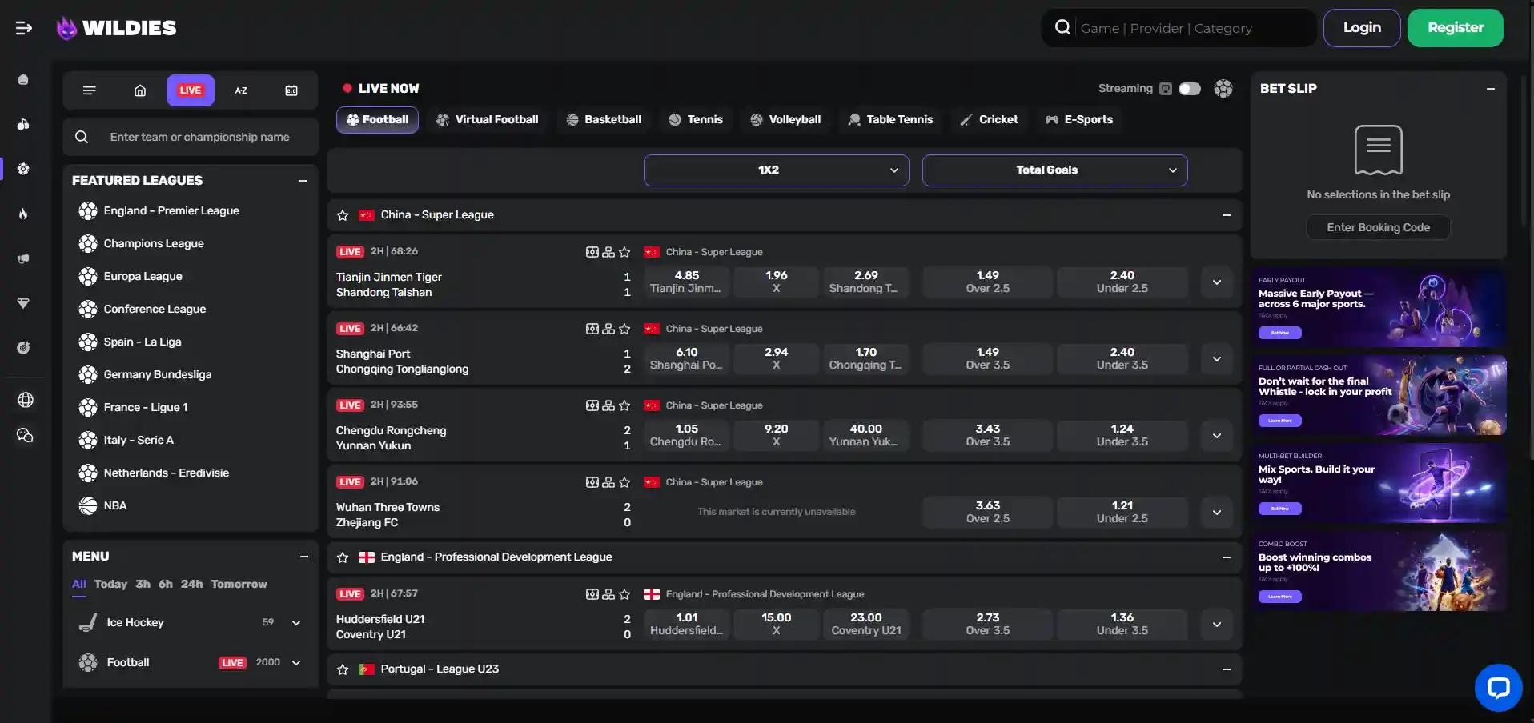This screenshot has height=723, width=1534.
Task: Open the cherries slots icon in sidebar
Action: click(x=23, y=124)
